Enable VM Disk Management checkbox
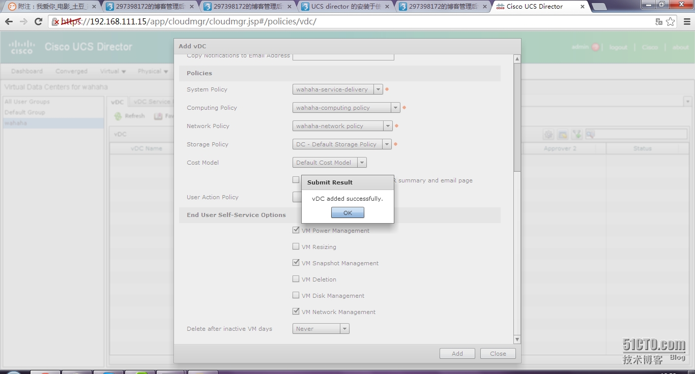 click(296, 295)
